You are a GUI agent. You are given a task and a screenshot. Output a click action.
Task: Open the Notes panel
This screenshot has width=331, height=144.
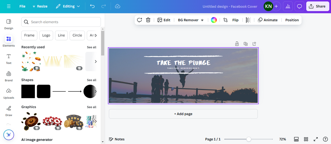(x=117, y=139)
